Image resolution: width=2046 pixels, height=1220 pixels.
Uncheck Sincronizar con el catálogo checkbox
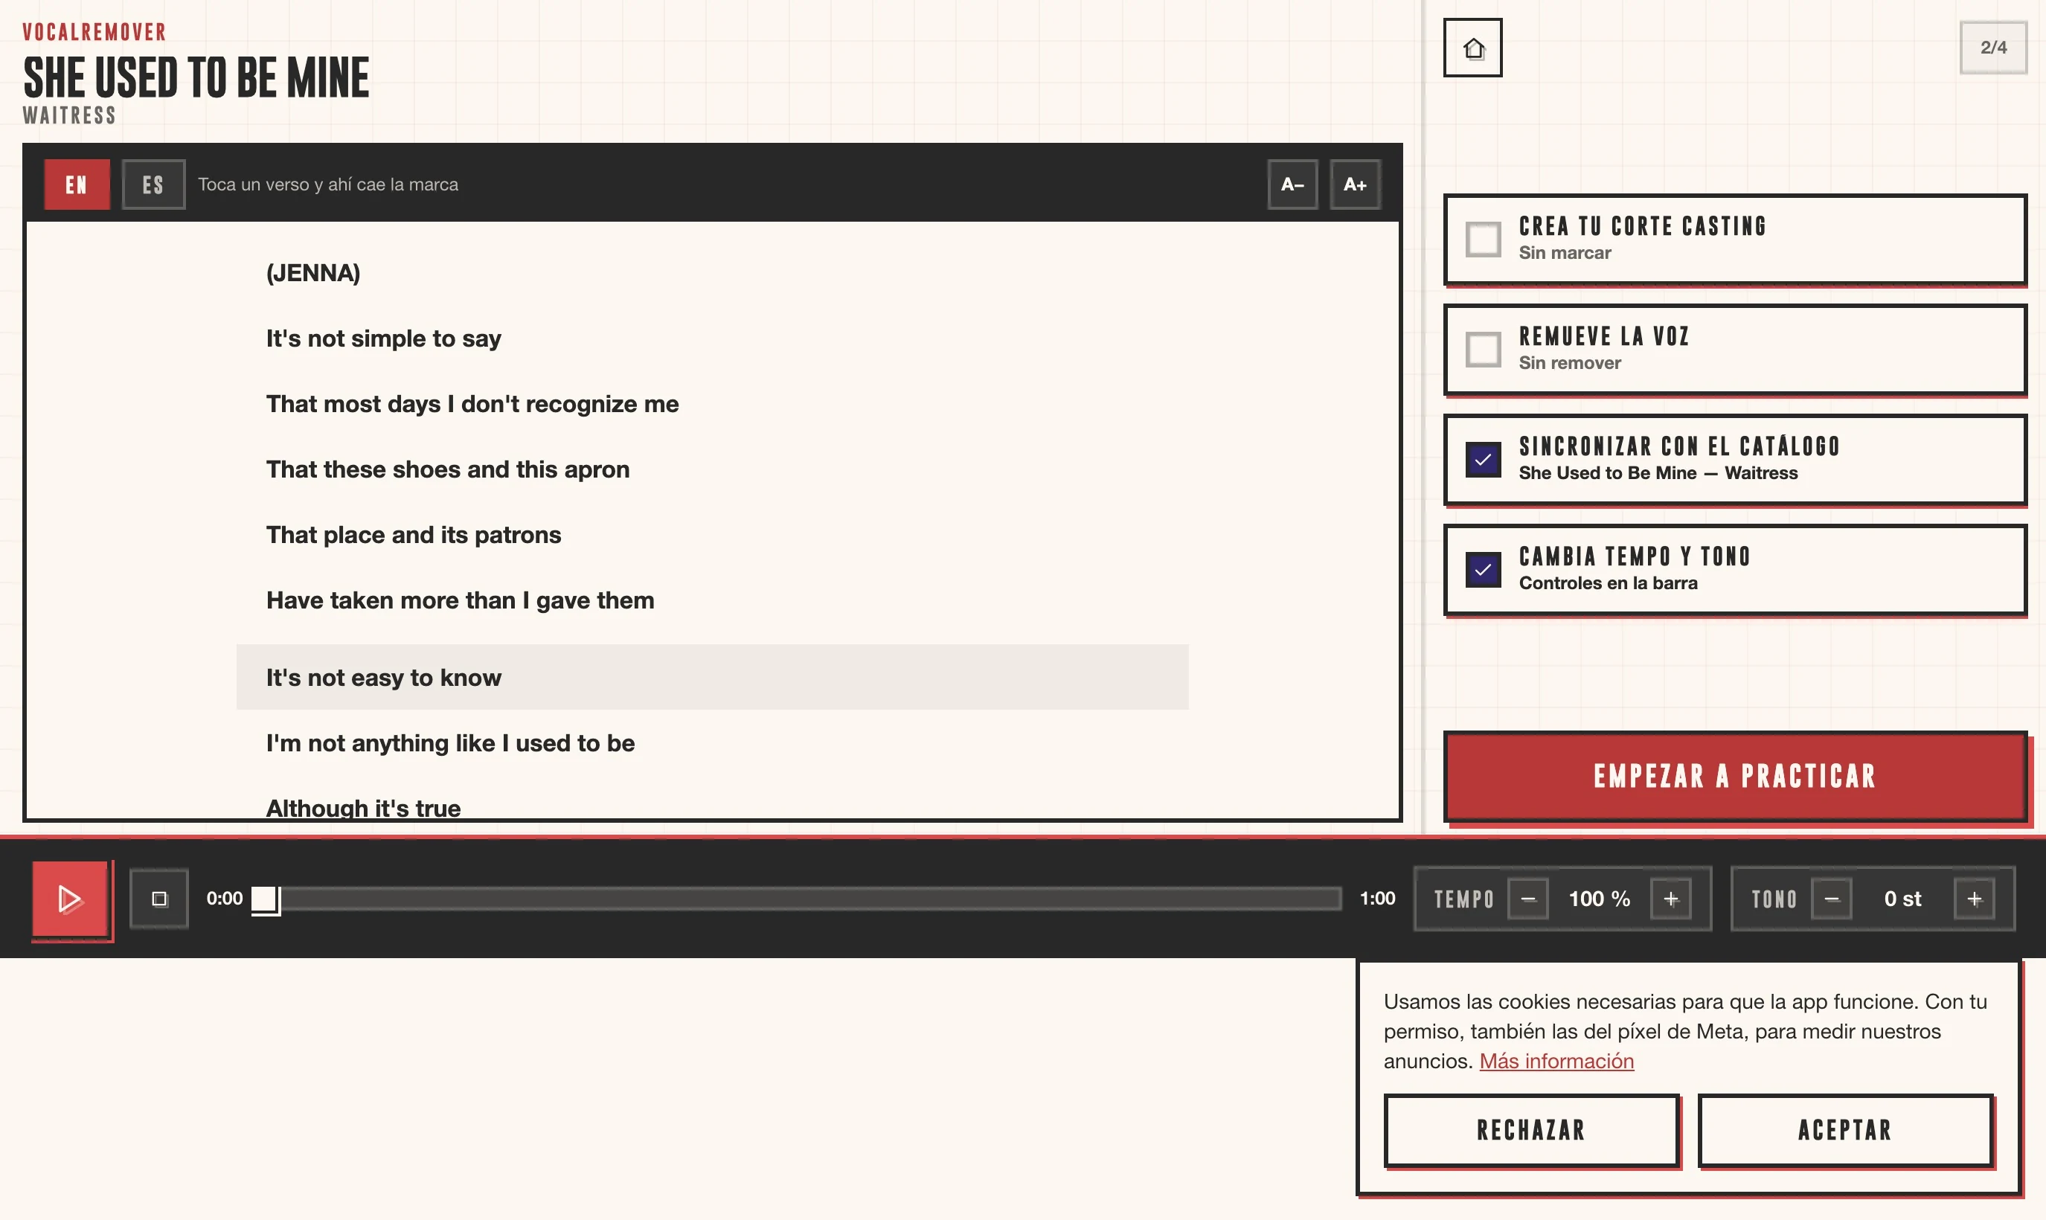coord(1483,460)
